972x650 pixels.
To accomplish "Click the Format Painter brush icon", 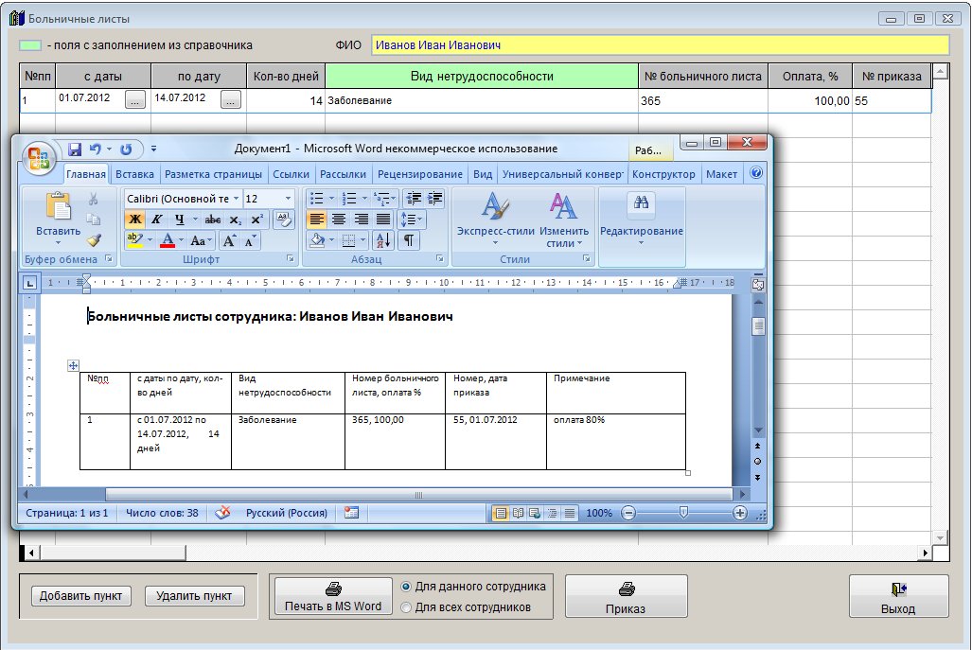I will (93, 240).
